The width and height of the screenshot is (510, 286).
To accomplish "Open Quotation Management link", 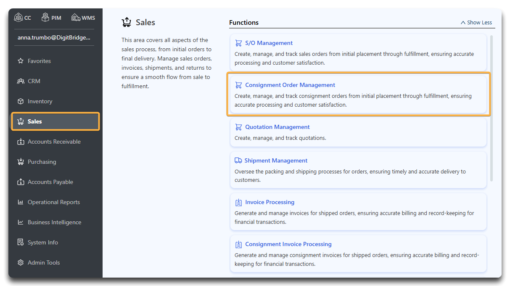I will 277,127.
